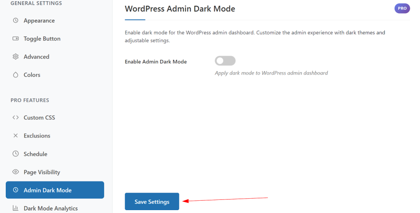Select the Schedule menu item
This screenshot has height=213, width=420.
(x=35, y=154)
